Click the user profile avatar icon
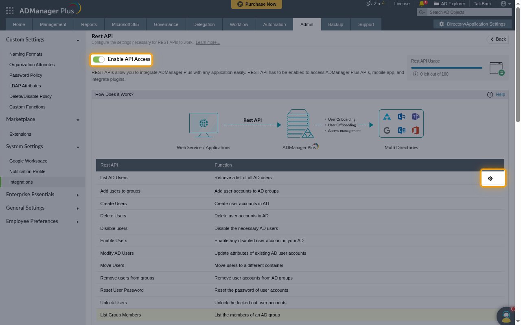This screenshot has width=521, height=325. coord(503,4)
